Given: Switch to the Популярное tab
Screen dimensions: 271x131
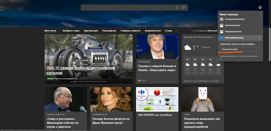Looking at the screenshot, I should click(109, 31).
